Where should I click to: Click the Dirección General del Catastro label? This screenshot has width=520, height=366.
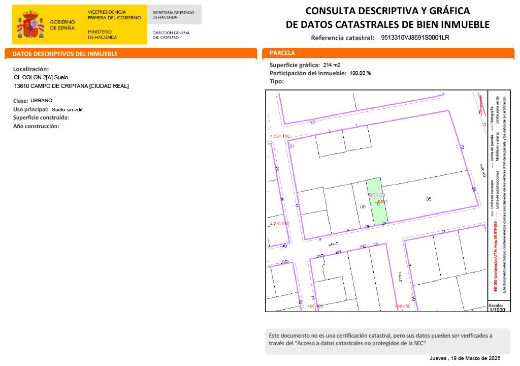tap(171, 35)
